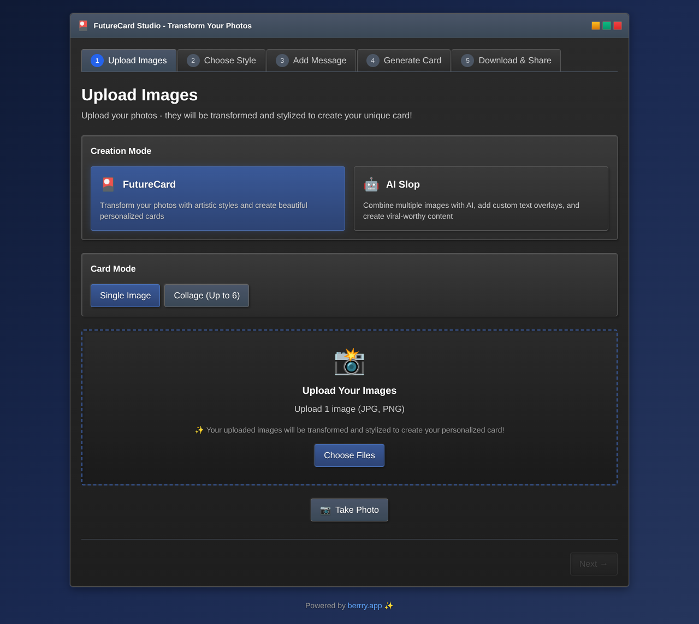This screenshot has height=624, width=699.
Task: Click the numbered badge on step 4
Action: 372,61
